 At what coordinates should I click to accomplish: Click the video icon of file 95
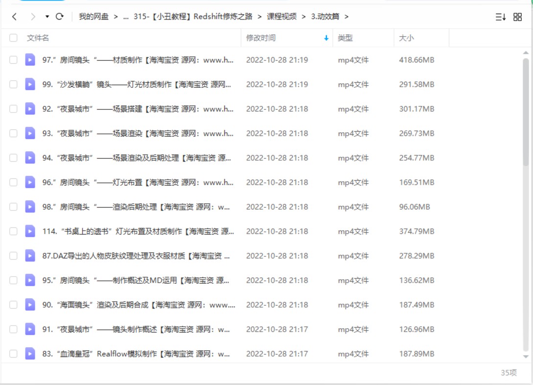click(x=30, y=280)
